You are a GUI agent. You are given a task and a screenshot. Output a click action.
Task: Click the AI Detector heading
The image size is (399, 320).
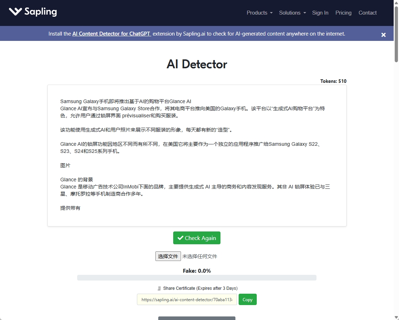(197, 64)
